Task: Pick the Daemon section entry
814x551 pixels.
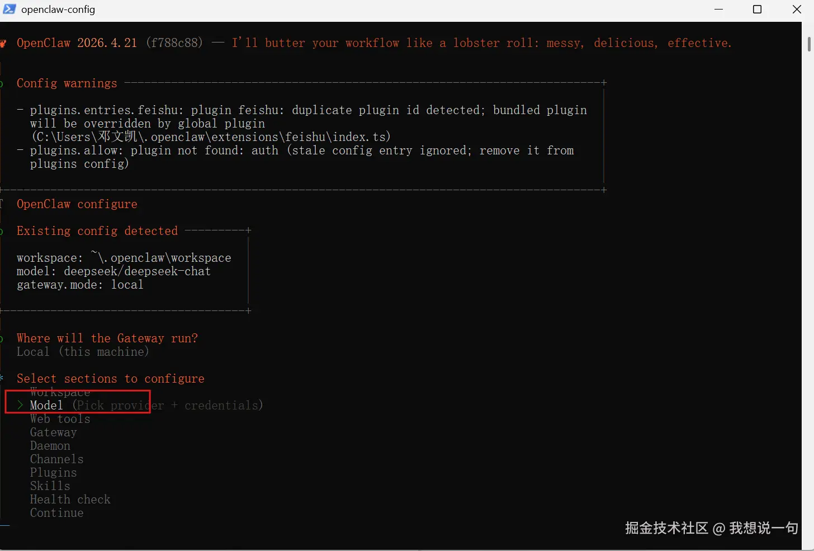Action: [x=50, y=446]
